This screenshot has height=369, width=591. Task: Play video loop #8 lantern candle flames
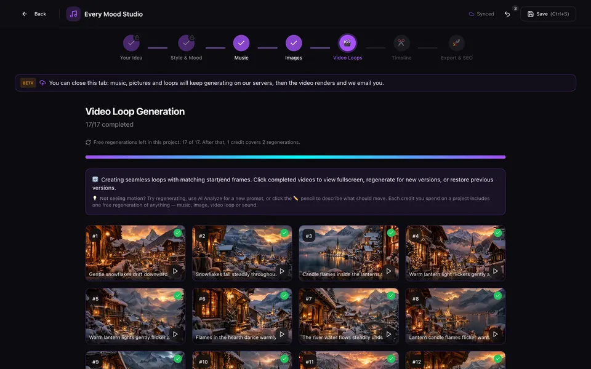pos(495,334)
